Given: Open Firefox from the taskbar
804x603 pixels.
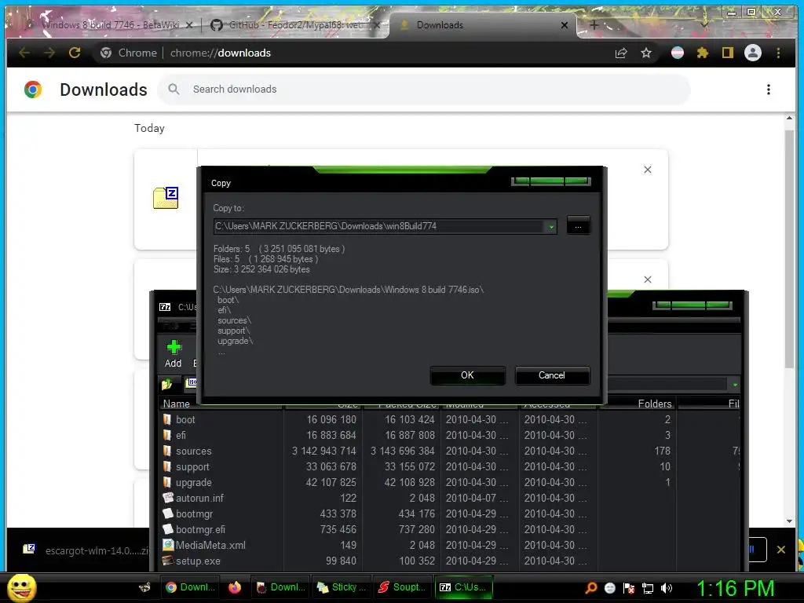Looking at the screenshot, I should 234,587.
